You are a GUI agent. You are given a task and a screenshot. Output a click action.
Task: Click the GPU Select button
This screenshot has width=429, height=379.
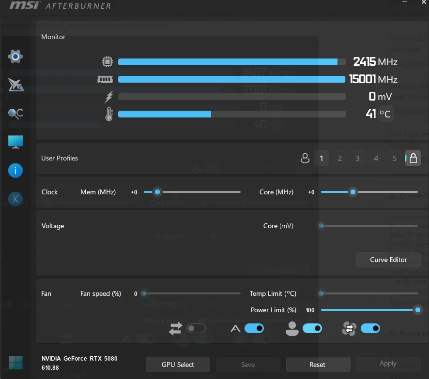coord(178,364)
